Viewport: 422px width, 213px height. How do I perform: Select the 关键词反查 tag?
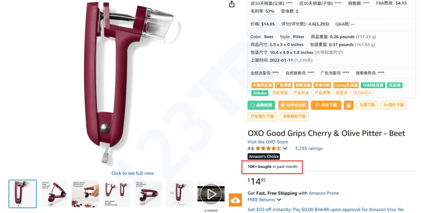262,85
